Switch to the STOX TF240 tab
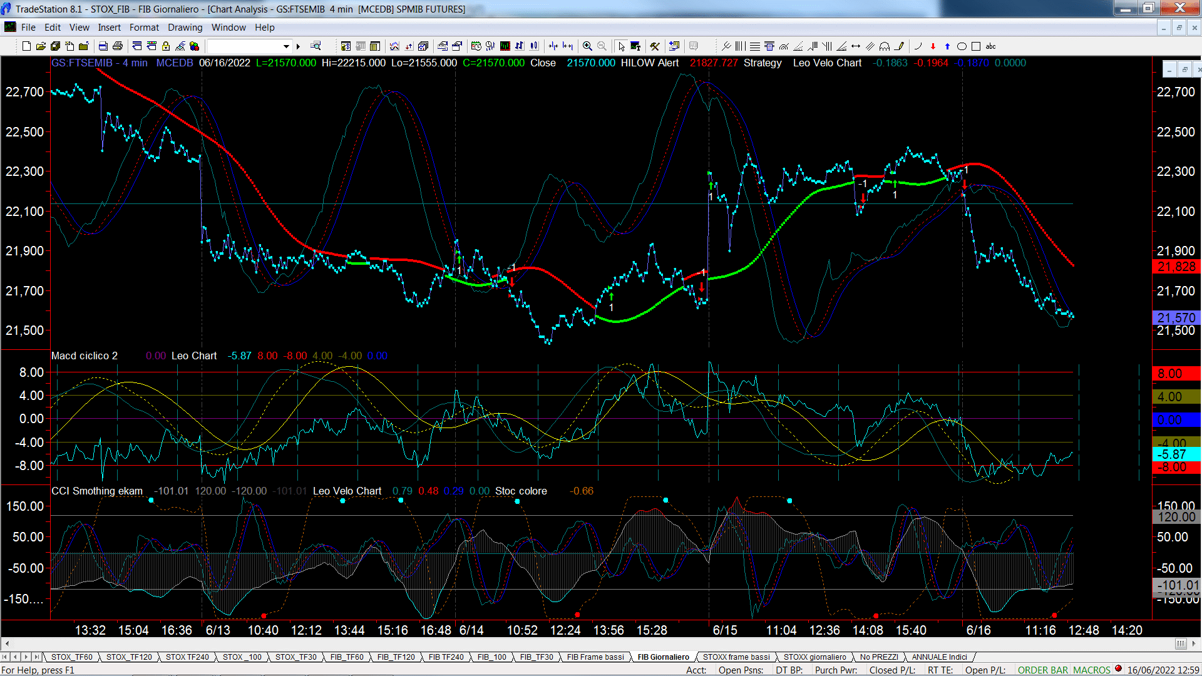1202x676 pixels. pos(187,657)
